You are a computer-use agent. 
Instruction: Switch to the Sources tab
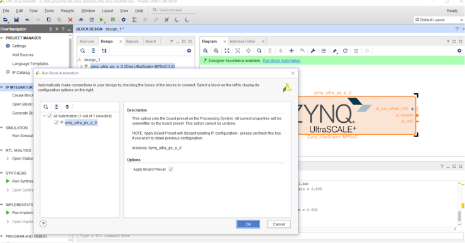point(87,41)
